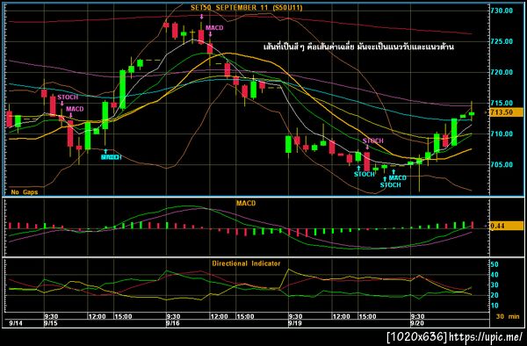
Task: Click the 40 level on Directional Indicator scale
Action: pos(495,275)
